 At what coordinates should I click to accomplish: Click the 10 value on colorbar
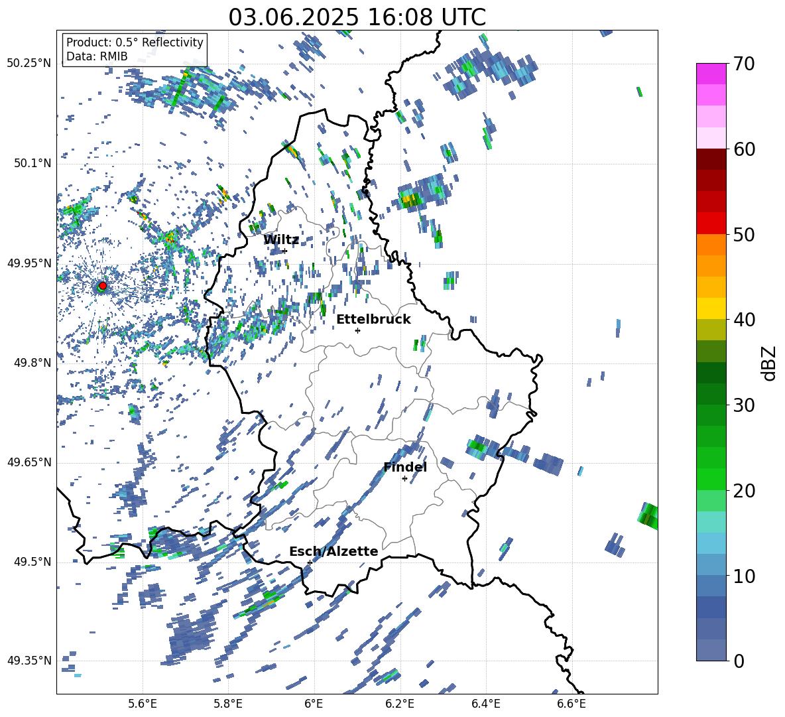tap(744, 576)
